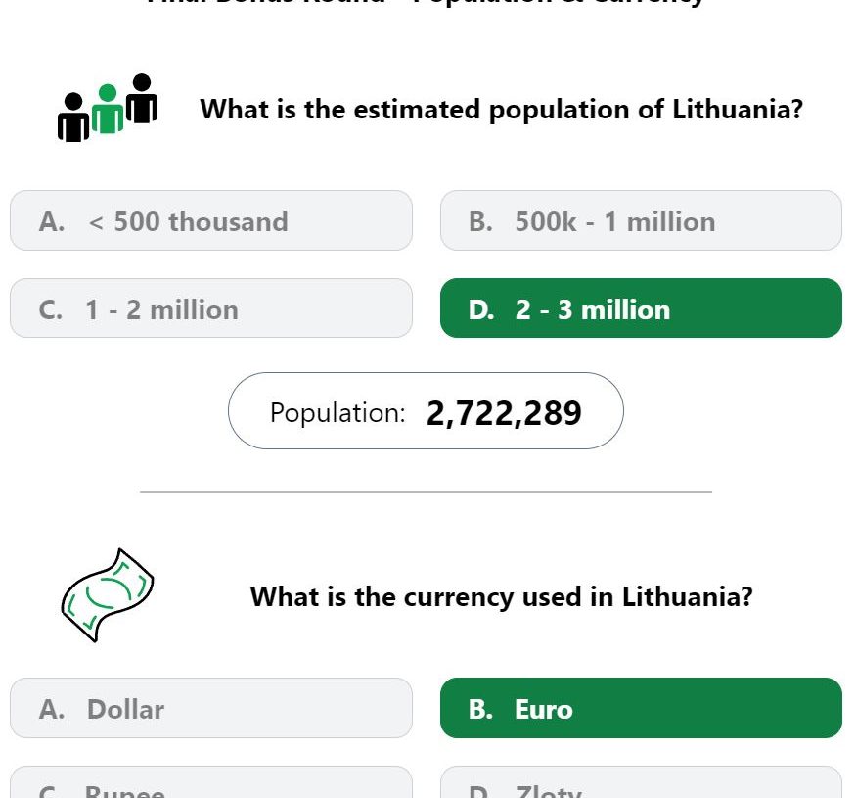This screenshot has width=855, height=798.
Task: Choose Dollar as the currency answer
Action: coord(211,709)
